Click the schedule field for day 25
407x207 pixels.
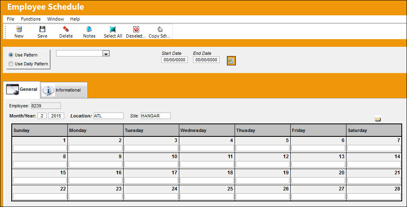(x=207, y=197)
